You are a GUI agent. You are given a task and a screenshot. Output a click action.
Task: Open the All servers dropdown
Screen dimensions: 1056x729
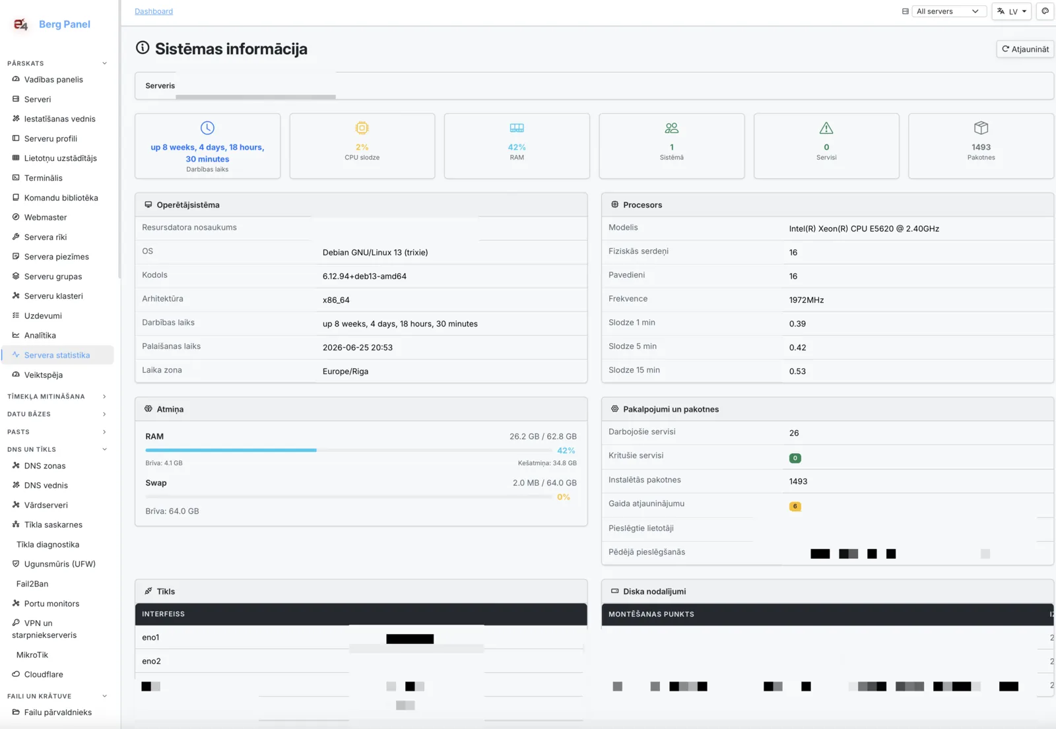(x=948, y=11)
